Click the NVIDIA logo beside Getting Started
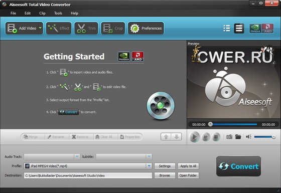The width and height of the screenshot is (281, 193). point(124,57)
